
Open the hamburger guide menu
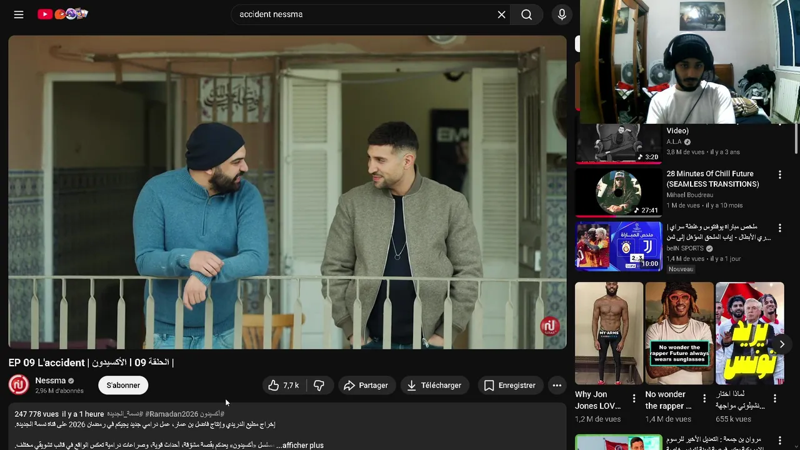[x=19, y=14]
